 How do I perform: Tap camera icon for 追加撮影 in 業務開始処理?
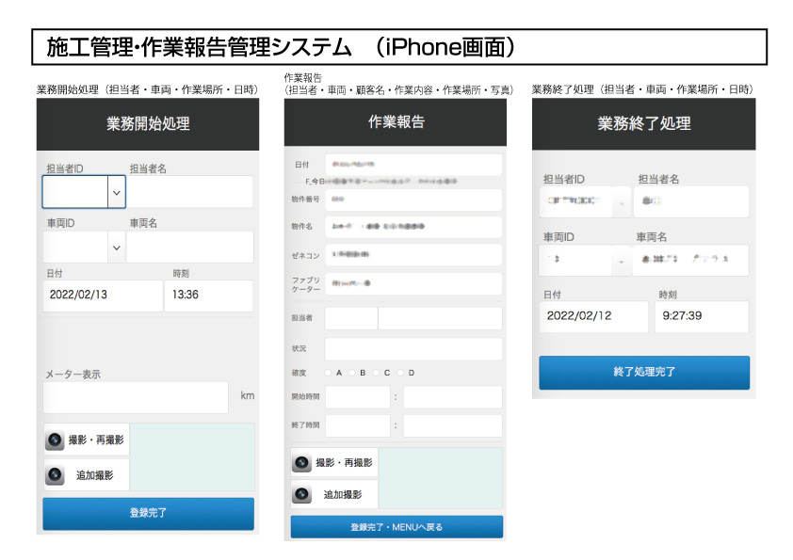coord(57,475)
